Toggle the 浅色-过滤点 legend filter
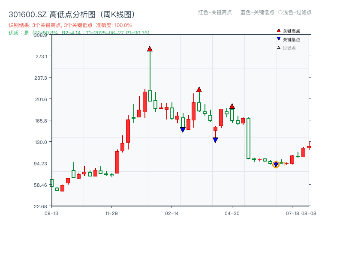Viewport: 343px width, 257px height. point(295,12)
